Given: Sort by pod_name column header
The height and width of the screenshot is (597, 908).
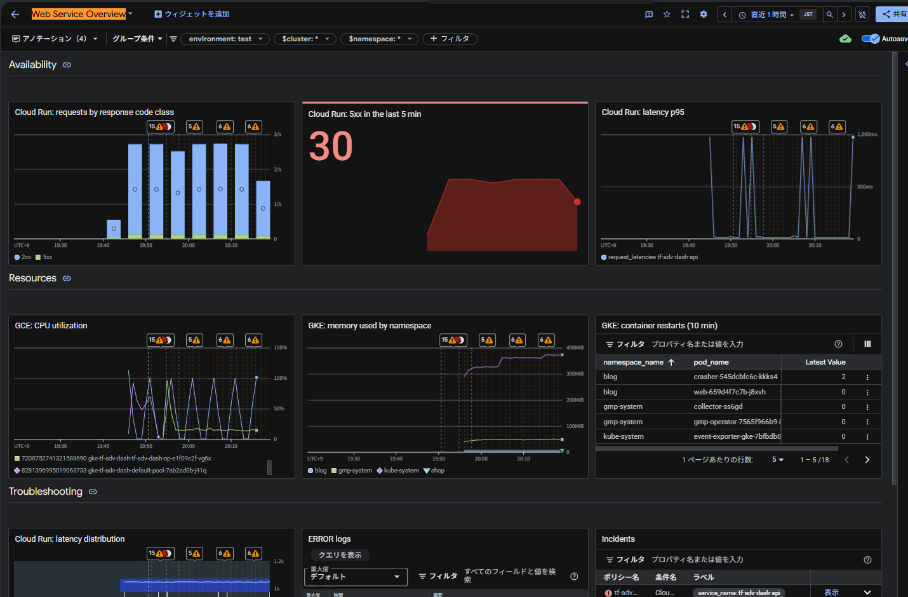Looking at the screenshot, I should (711, 363).
